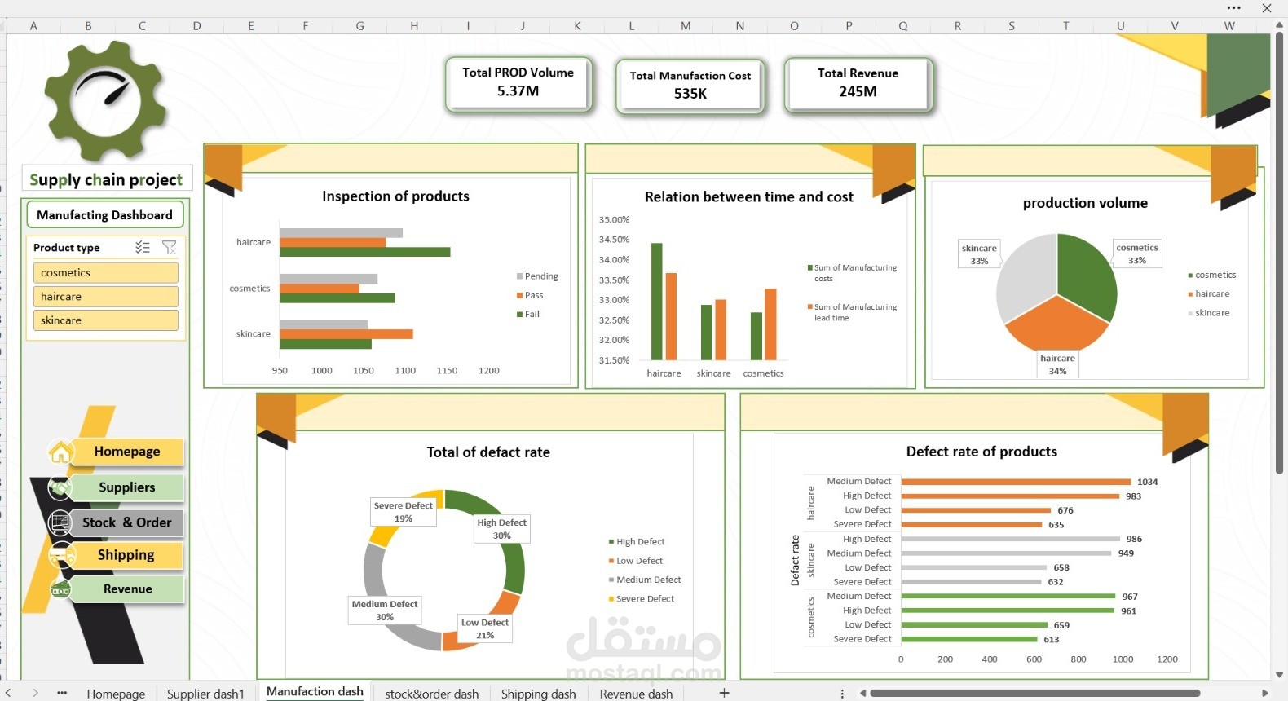The width and height of the screenshot is (1288, 701).
Task: Click the horizontal scrollbar thumb
Action: [x=1035, y=693]
